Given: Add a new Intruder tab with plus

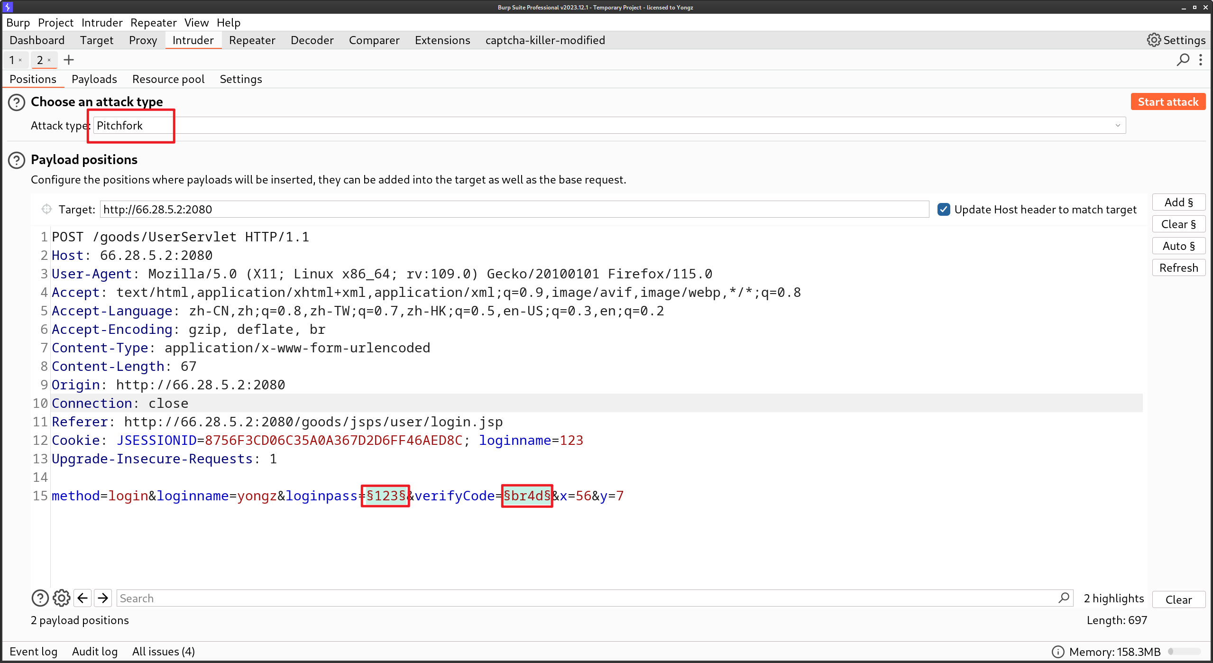Looking at the screenshot, I should 69,60.
